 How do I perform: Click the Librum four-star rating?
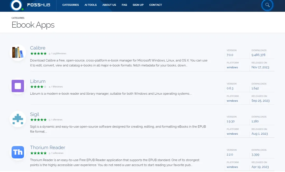38,87
